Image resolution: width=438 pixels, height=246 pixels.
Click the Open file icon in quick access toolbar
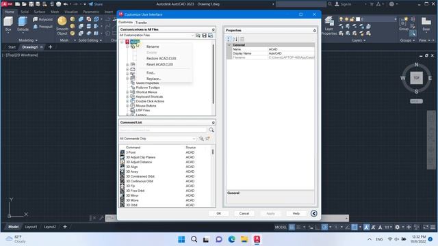pos(24,4)
